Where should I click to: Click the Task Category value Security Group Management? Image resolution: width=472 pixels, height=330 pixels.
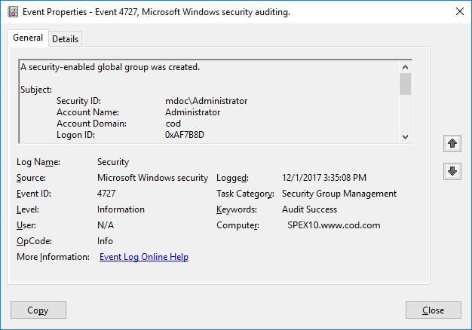(x=339, y=194)
